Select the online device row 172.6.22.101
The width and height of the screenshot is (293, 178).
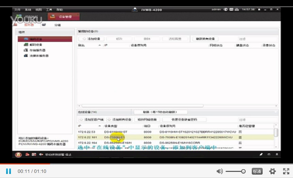175,137
